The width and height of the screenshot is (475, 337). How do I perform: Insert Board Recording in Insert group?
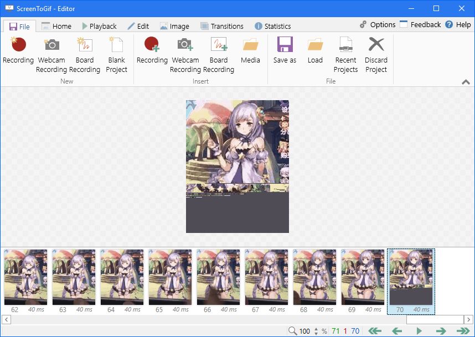pyautogui.click(x=219, y=55)
